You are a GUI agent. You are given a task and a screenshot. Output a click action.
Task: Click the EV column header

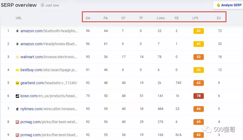219,18
